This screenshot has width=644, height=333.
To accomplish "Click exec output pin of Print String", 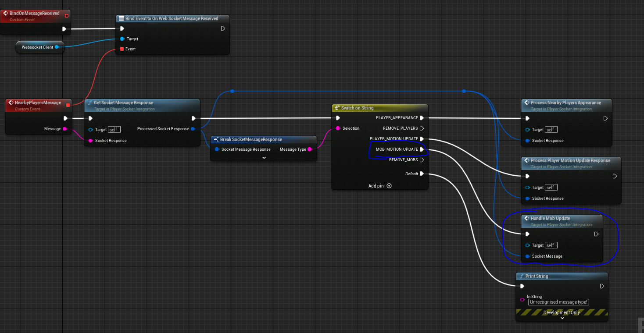I will click(x=602, y=286).
